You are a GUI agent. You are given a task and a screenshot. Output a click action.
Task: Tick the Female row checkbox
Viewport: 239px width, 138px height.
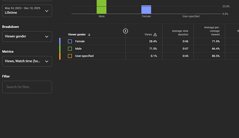point(70,41)
